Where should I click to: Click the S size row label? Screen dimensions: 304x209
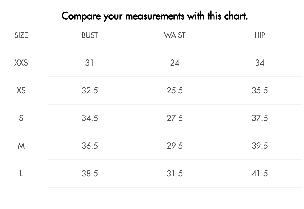tap(21, 118)
